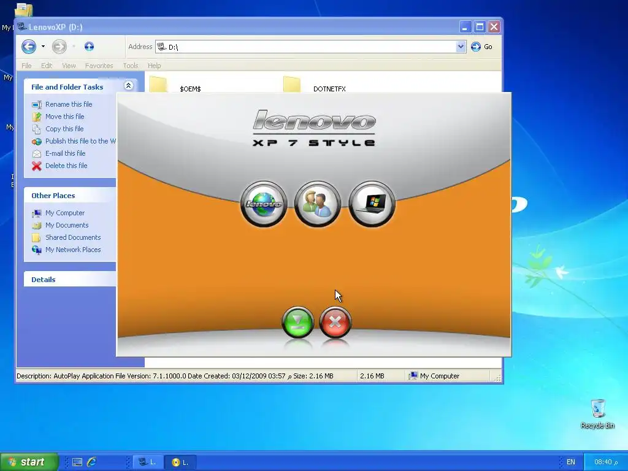Open the Help menu

coord(154,66)
